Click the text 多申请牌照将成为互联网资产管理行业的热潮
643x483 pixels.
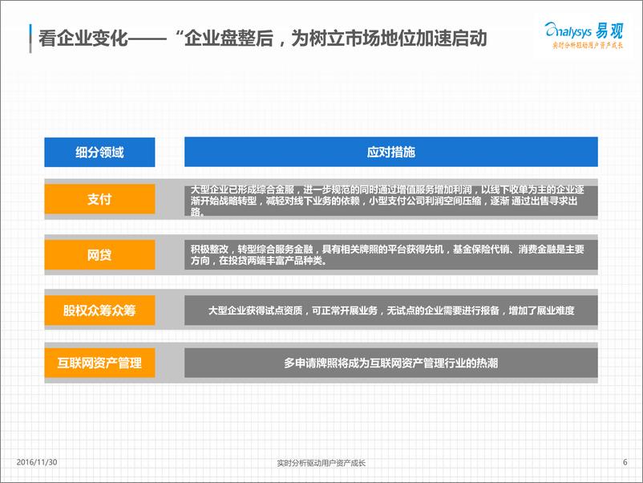[x=390, y=363]
